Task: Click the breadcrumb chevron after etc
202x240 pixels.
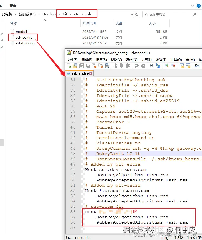Action: [x=82, y=14]
